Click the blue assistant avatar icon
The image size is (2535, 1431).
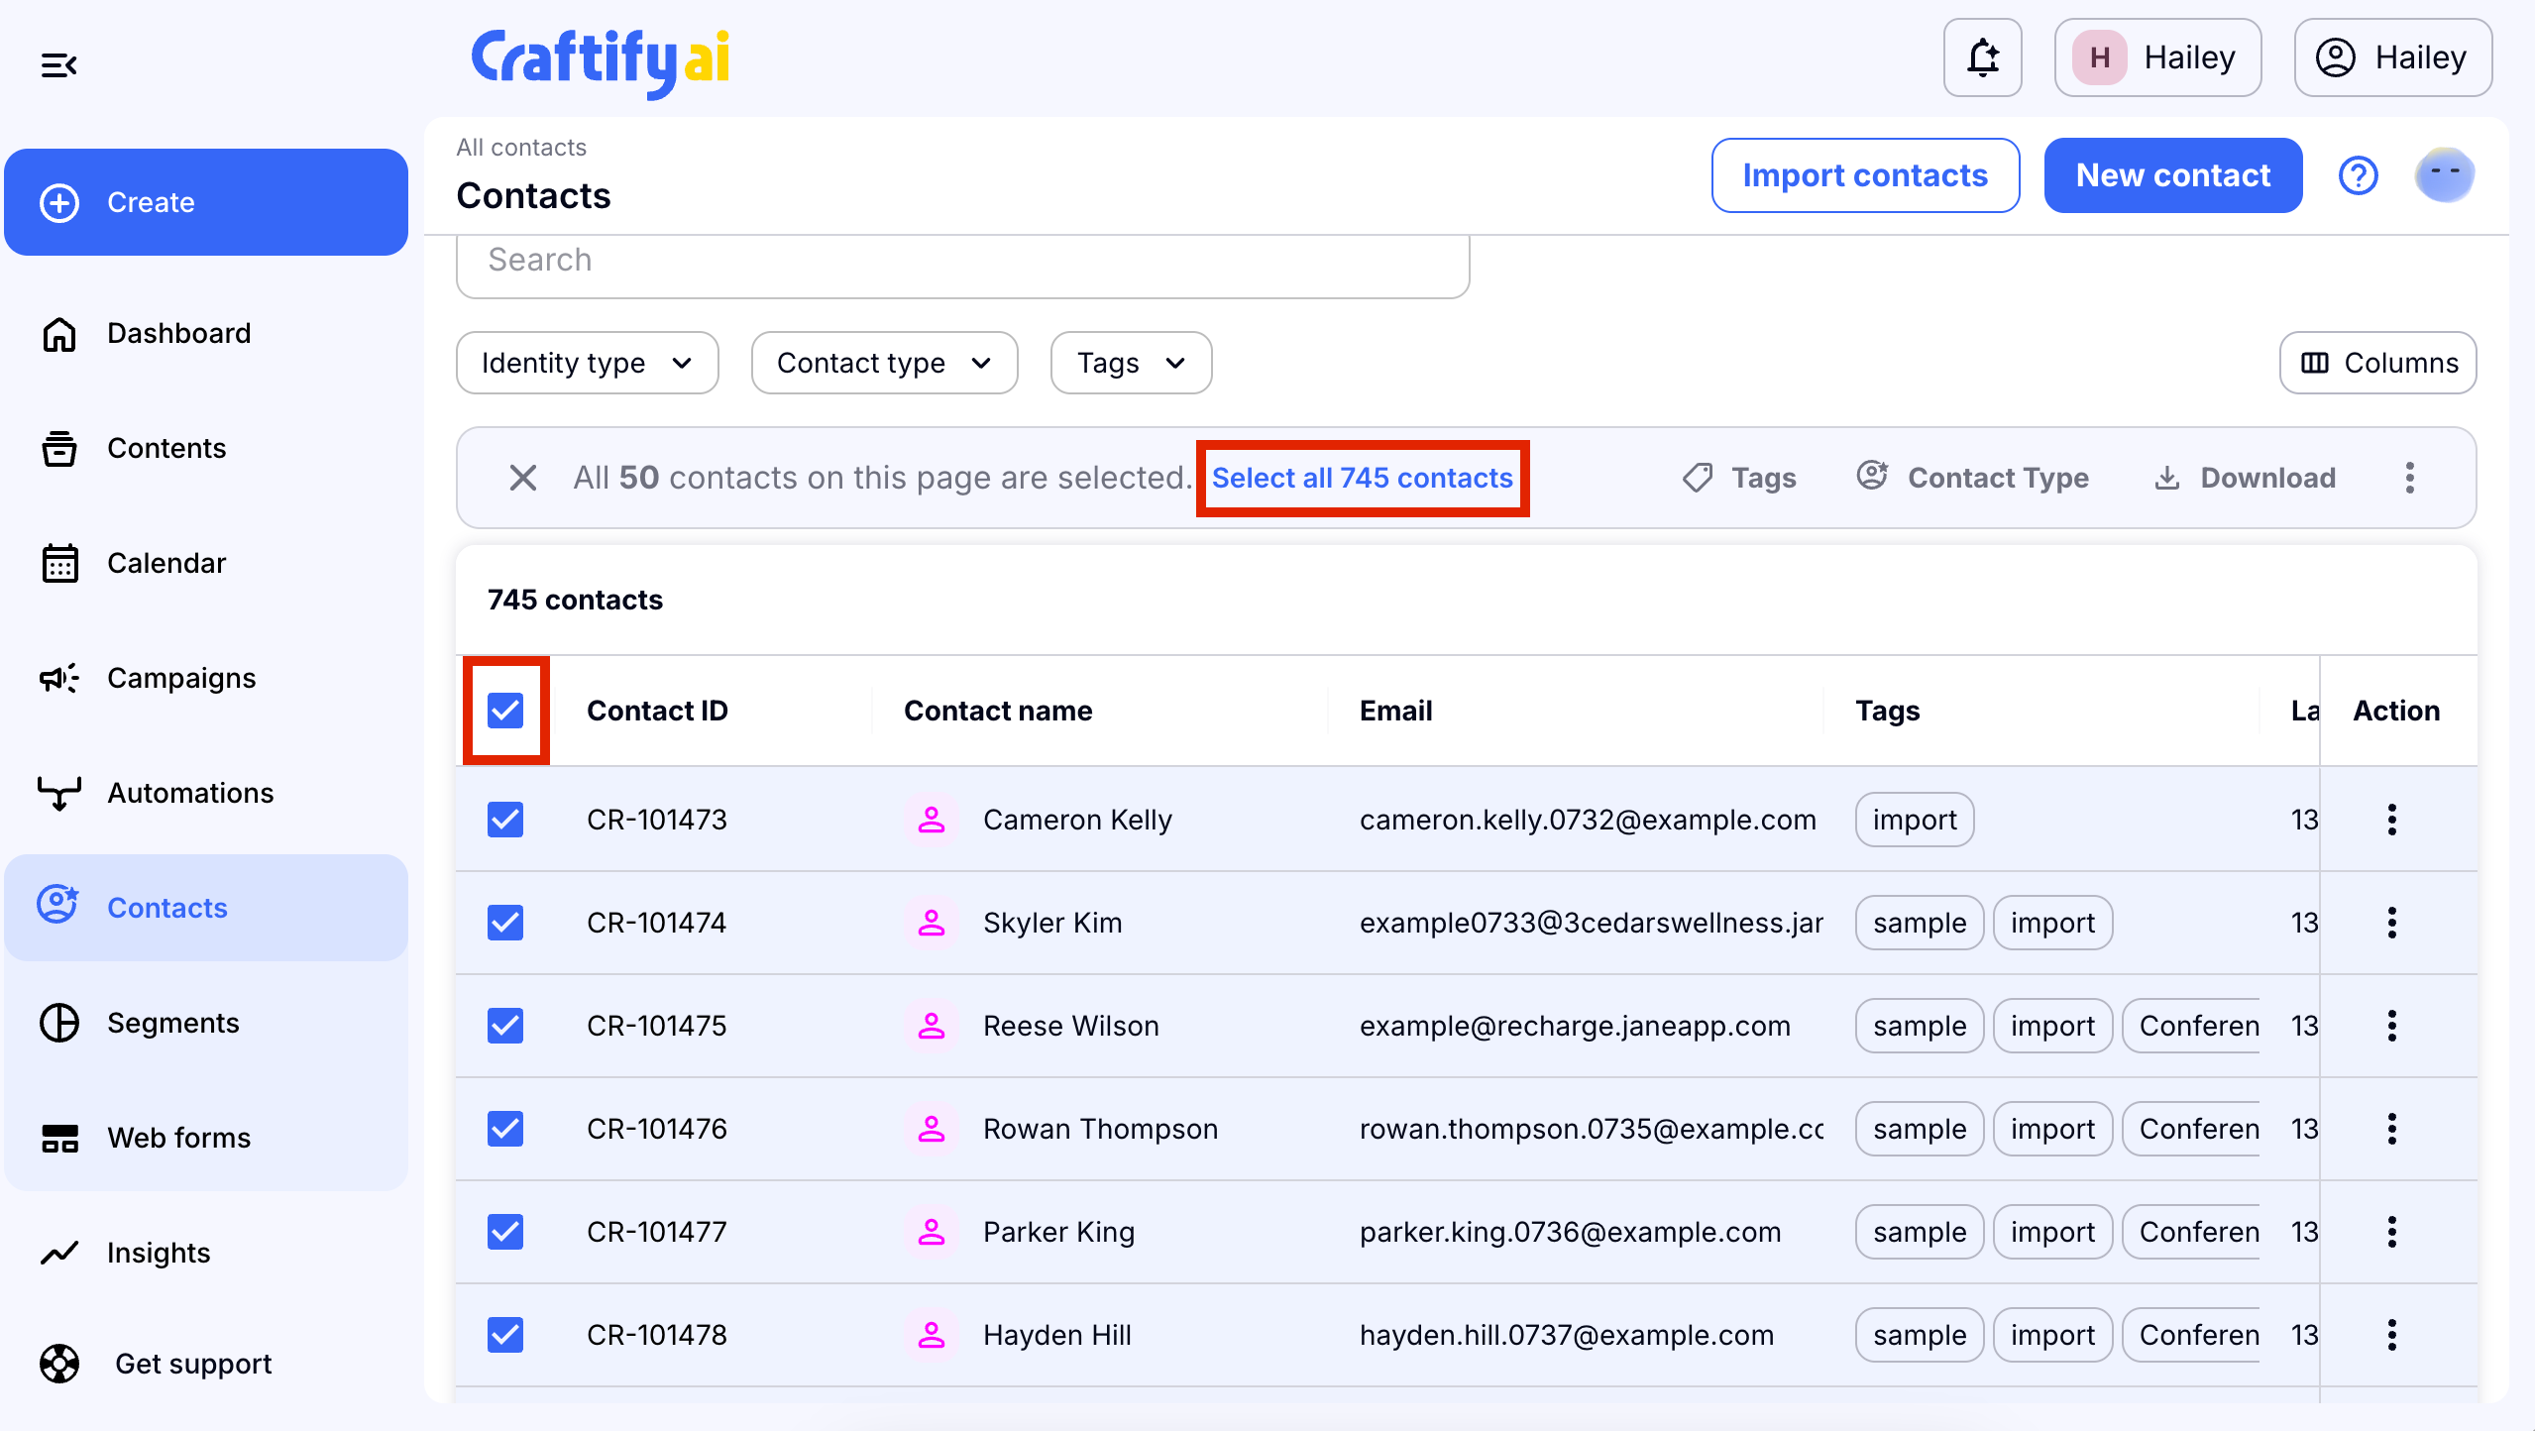click(2445, 175)
